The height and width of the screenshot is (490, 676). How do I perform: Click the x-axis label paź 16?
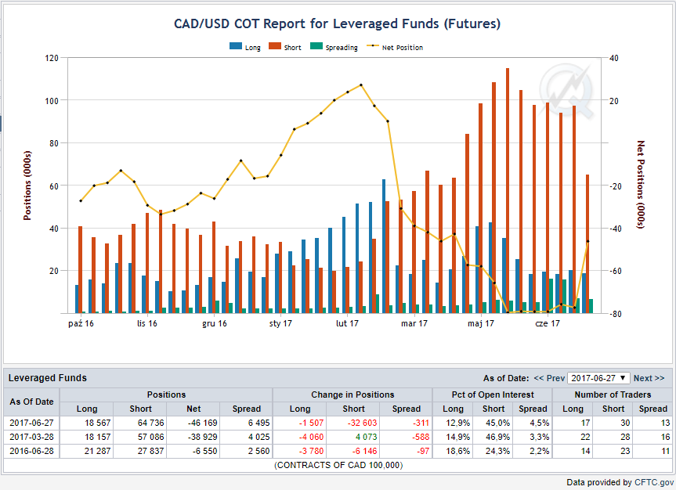pyautogui.click(x=81, y=323)
